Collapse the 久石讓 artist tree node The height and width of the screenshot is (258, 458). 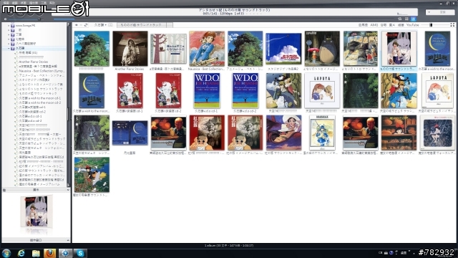(x=9, y=48)
